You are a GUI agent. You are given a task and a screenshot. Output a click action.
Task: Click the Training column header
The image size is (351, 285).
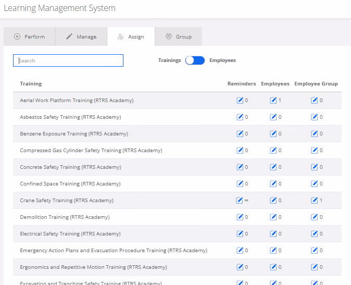(31, 84)
